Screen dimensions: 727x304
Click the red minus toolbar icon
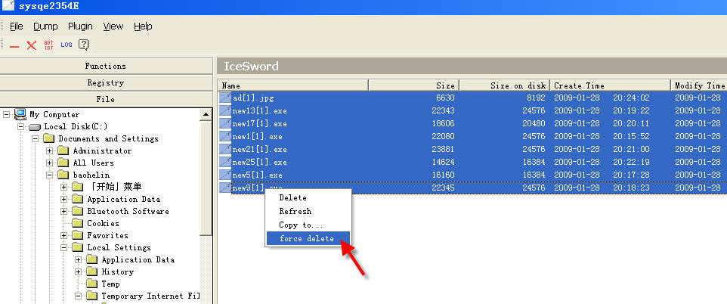[14, 45]
